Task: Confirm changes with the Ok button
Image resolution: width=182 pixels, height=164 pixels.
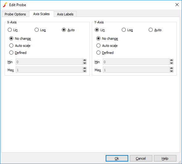Action: coord(117,158)
